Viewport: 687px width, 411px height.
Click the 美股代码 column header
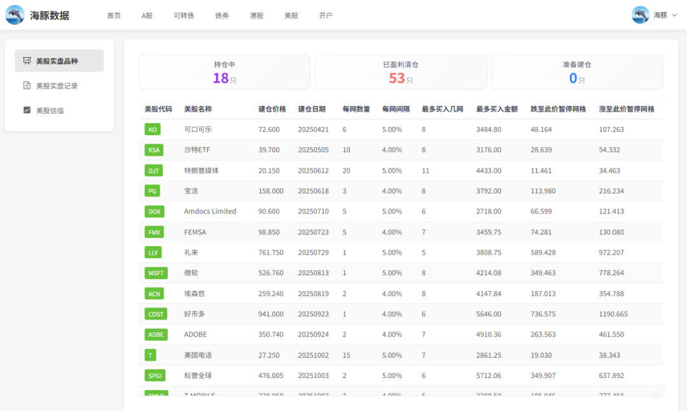click(x=158, y=109)
